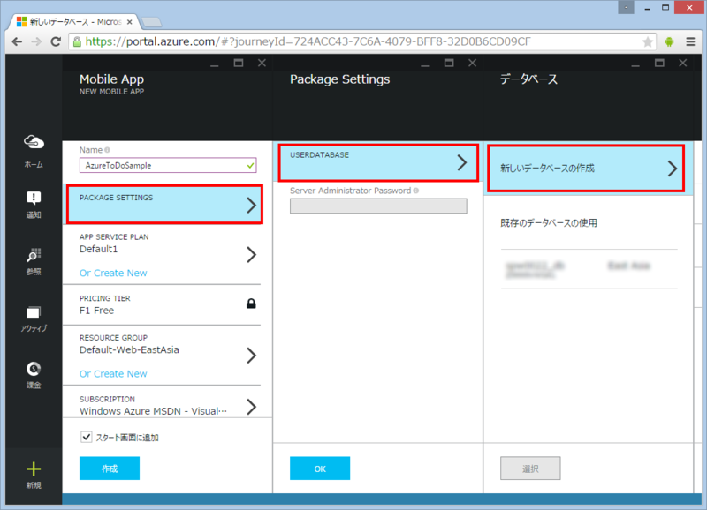Open a new browser tab
This screenshot has height=510, width=707.
(x=151, y=21)
